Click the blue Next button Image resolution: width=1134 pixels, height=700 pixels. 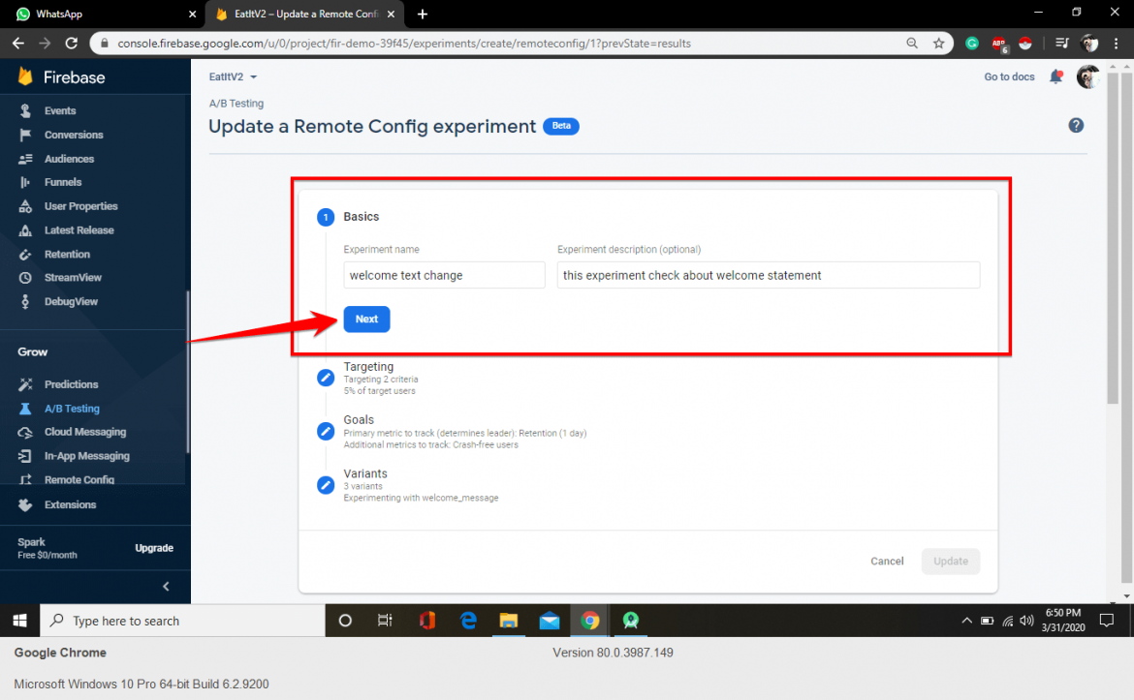coord(366,320)
